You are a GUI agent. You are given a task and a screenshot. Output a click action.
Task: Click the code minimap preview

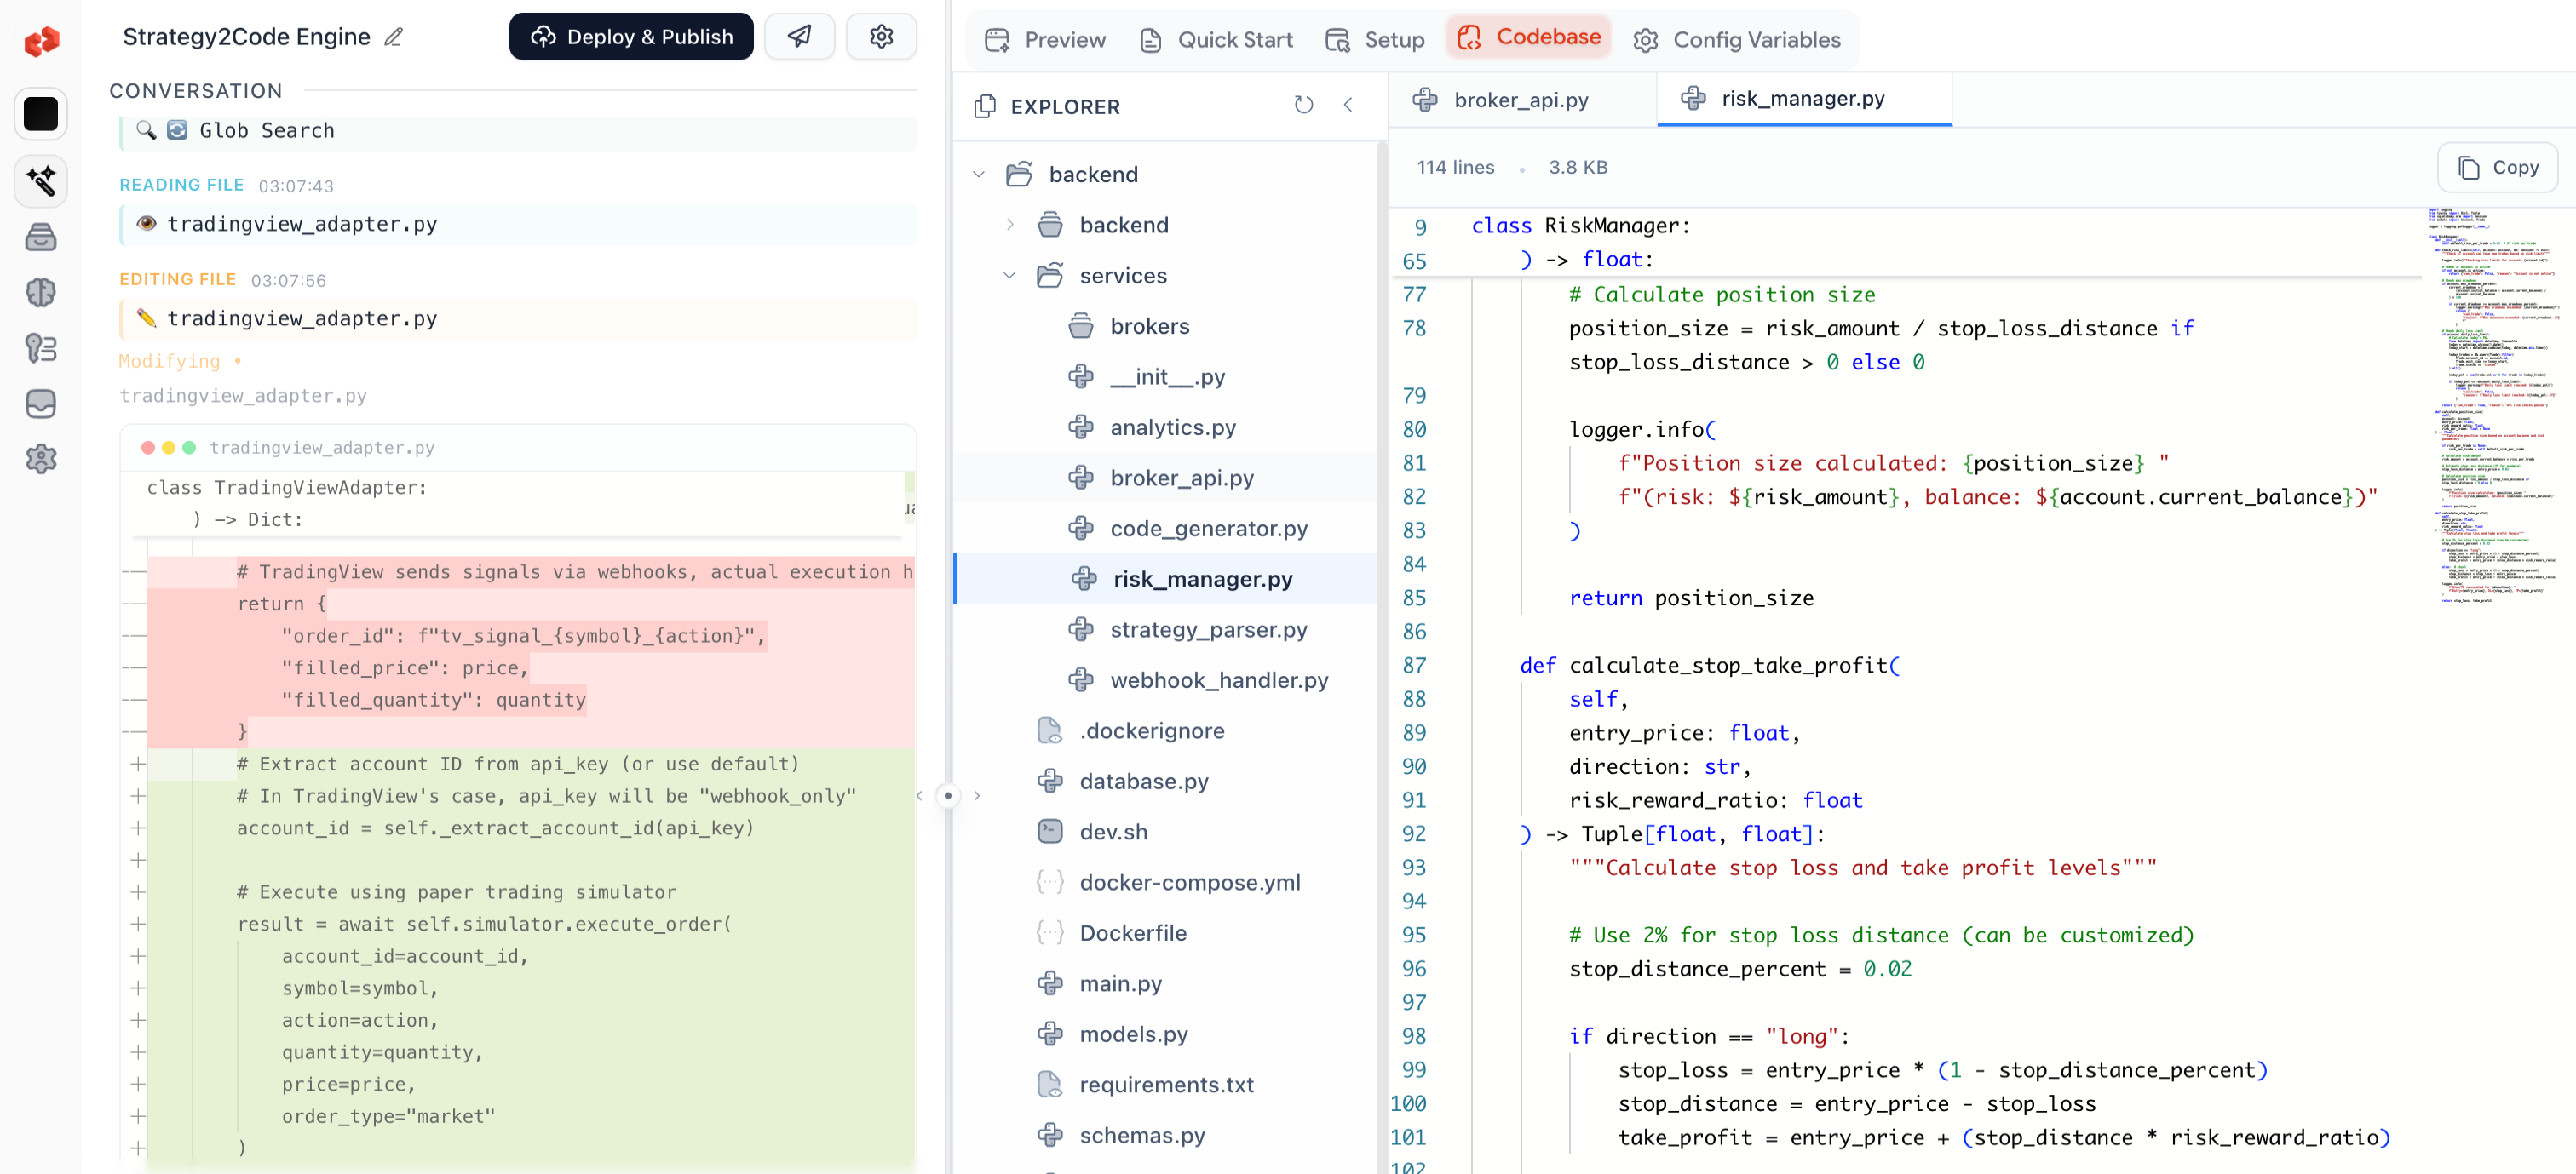click(x=2492, y=399)
